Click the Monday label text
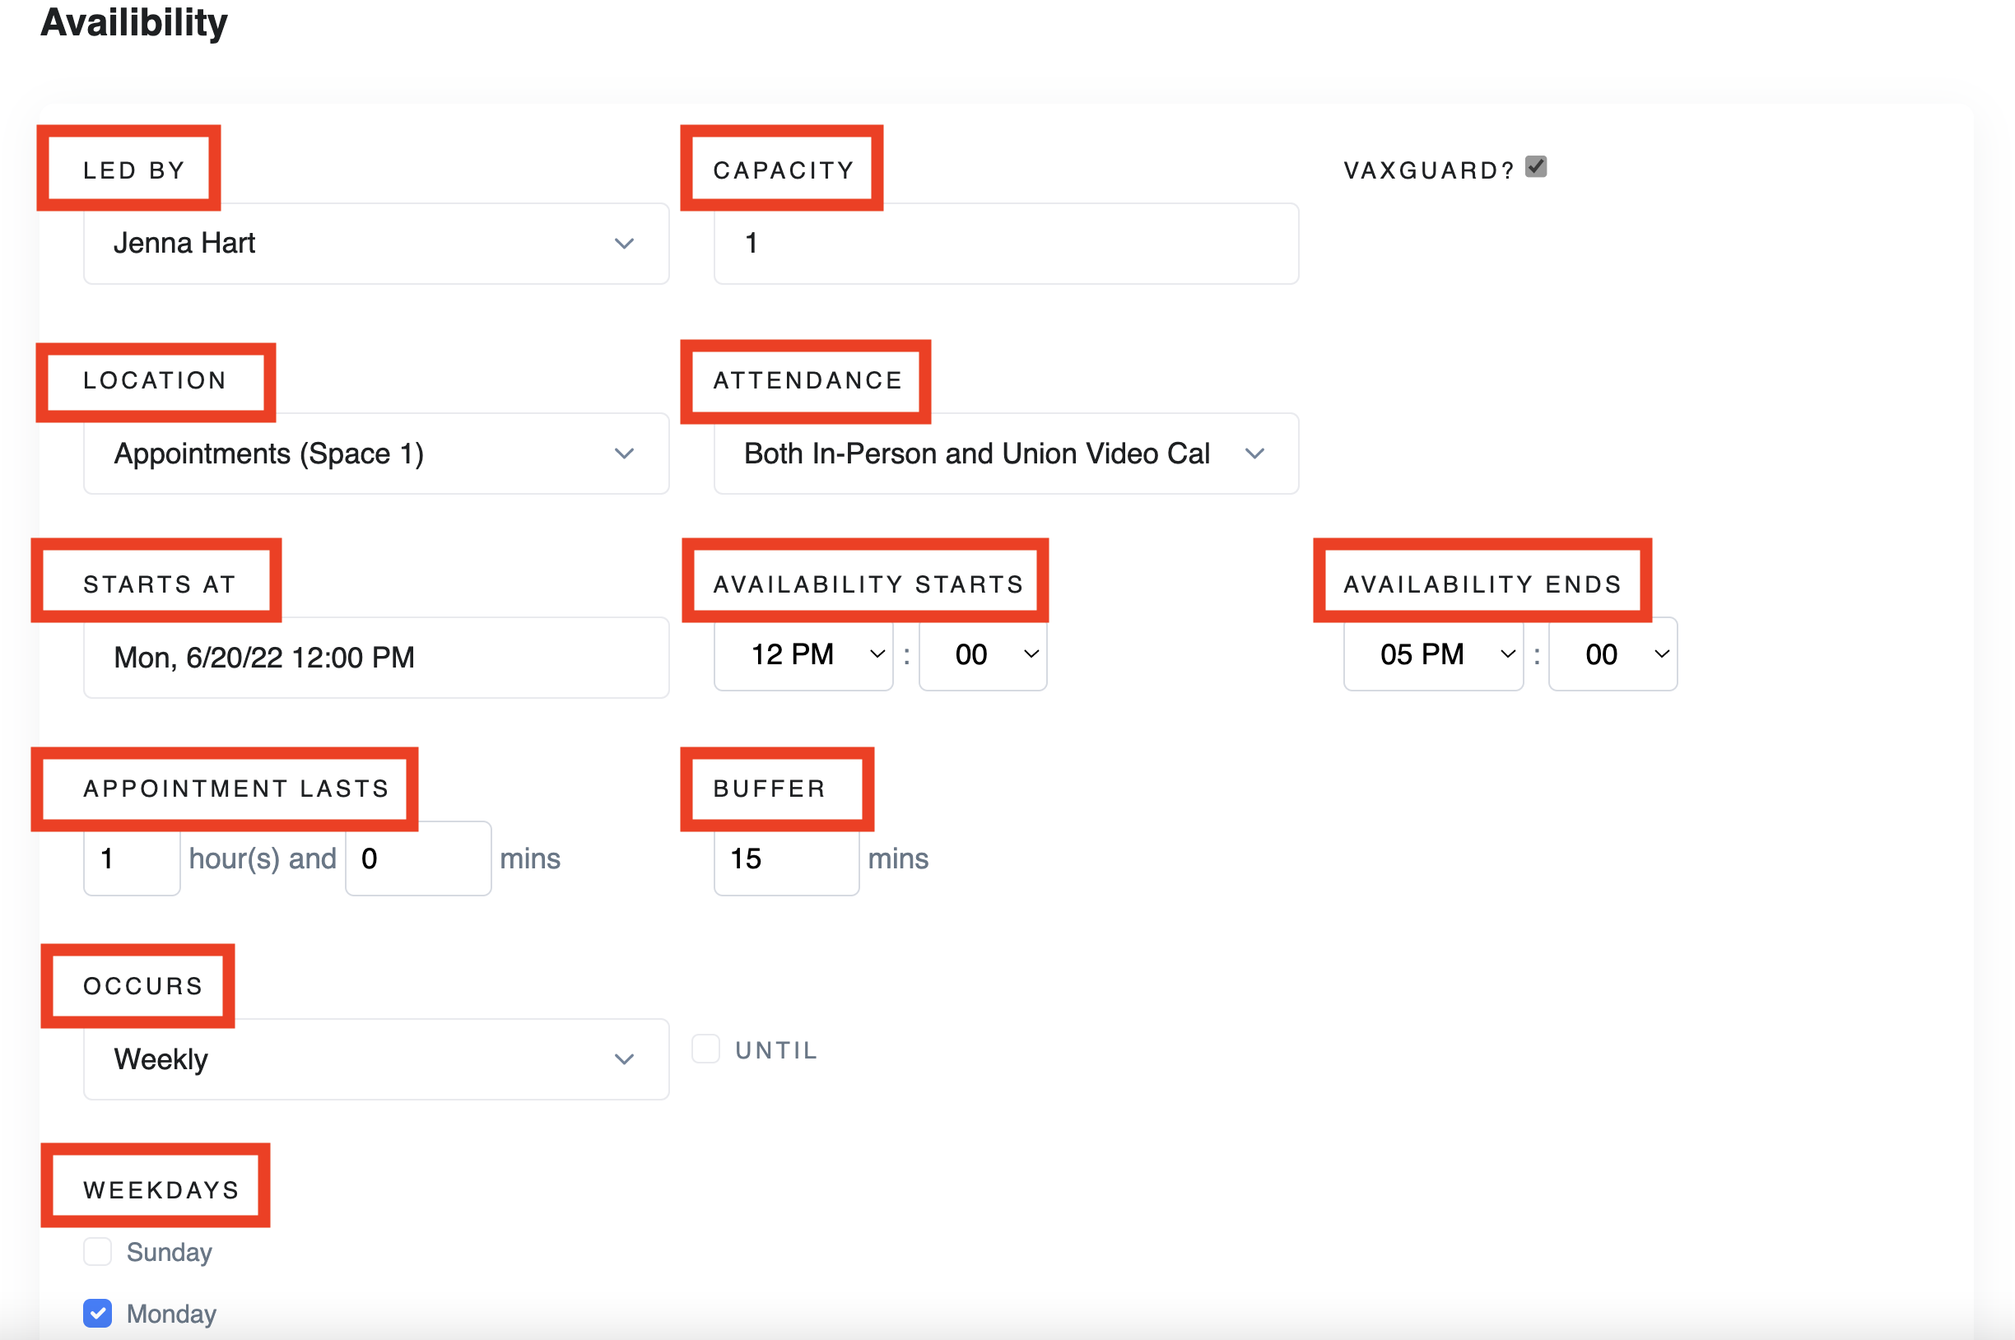Image resolution: width=2015 pixels, height=1340 pixels. [x=171, y=1314]
